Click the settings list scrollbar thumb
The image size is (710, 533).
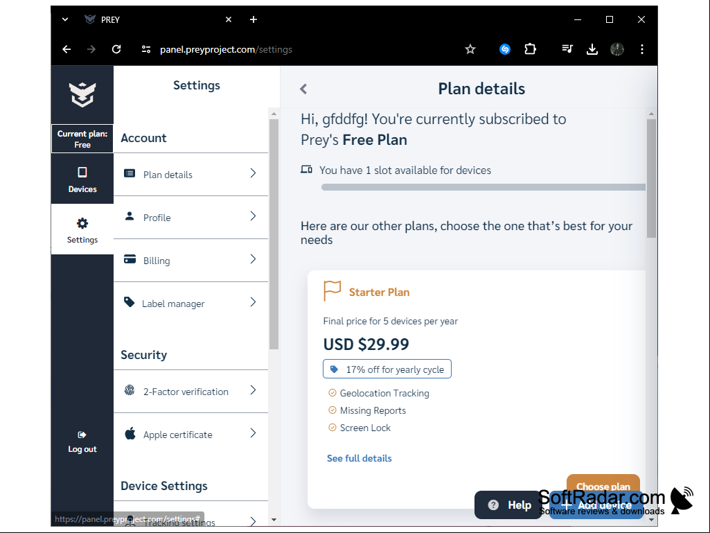pos(274,234)
